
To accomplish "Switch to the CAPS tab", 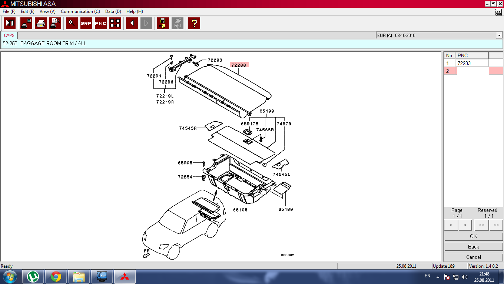I will [9, 35].
